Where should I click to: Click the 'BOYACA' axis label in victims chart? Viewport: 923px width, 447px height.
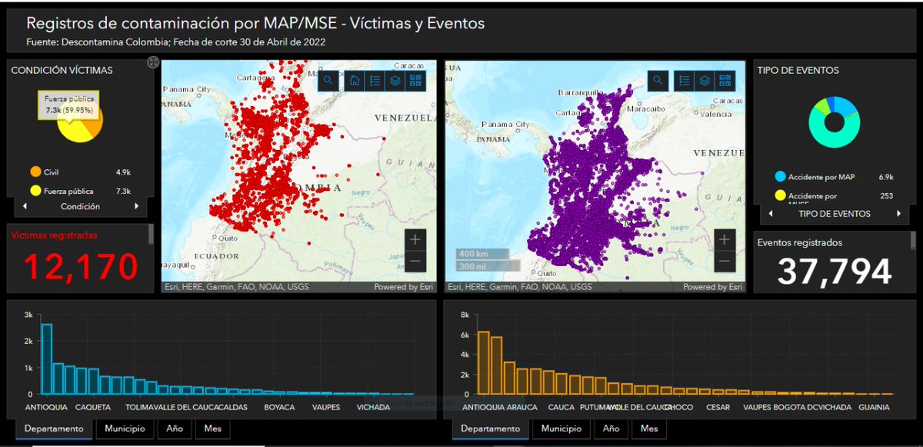point(279,407)
